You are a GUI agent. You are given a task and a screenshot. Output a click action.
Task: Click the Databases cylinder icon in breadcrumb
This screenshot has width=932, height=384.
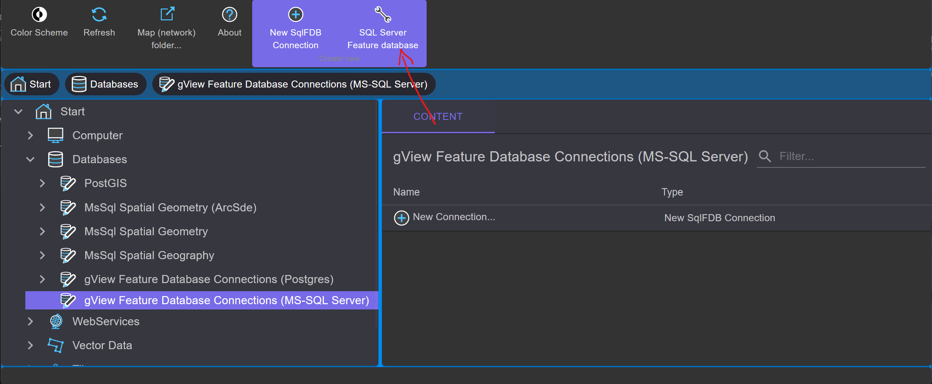[79, 84]
